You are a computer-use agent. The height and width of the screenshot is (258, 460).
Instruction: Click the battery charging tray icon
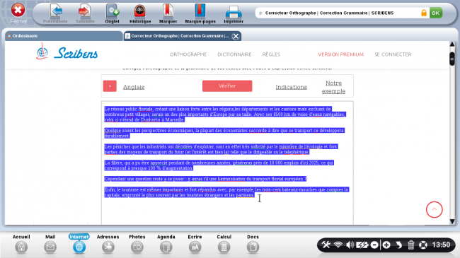362,245
